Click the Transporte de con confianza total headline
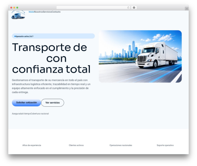Viewport: 197px width, 166px height. (x=51, y=58)
